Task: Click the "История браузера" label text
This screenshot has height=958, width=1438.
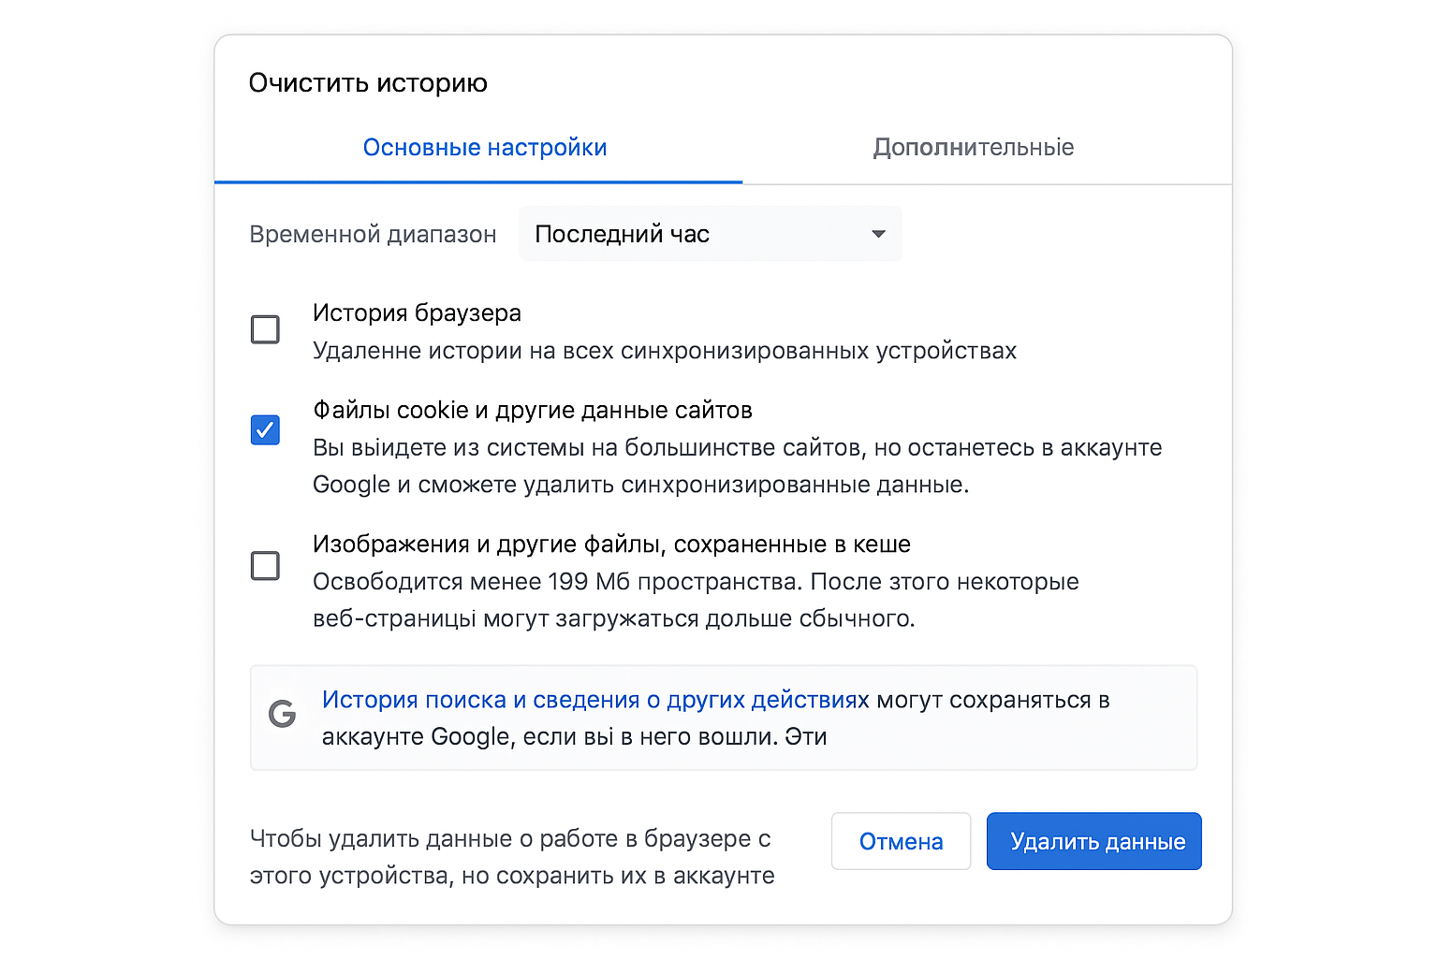Action: [417, 312]
